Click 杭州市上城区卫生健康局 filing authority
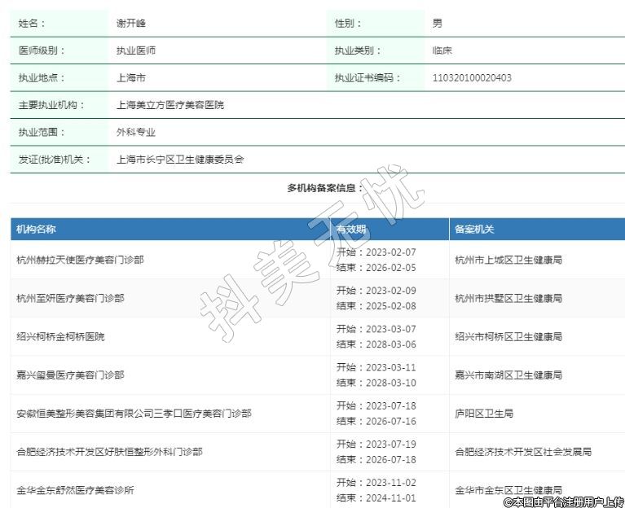The image size is (625, 508). [x=508, y=261]
